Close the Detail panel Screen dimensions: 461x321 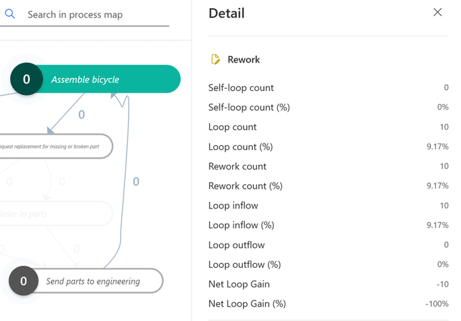(437, 12)
